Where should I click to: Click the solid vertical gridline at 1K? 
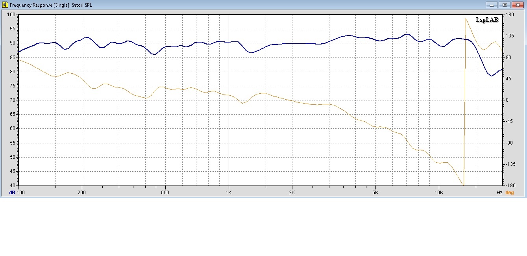pyautogui.click(x=229, y=100)
